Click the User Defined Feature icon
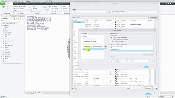 coord(15,6)
